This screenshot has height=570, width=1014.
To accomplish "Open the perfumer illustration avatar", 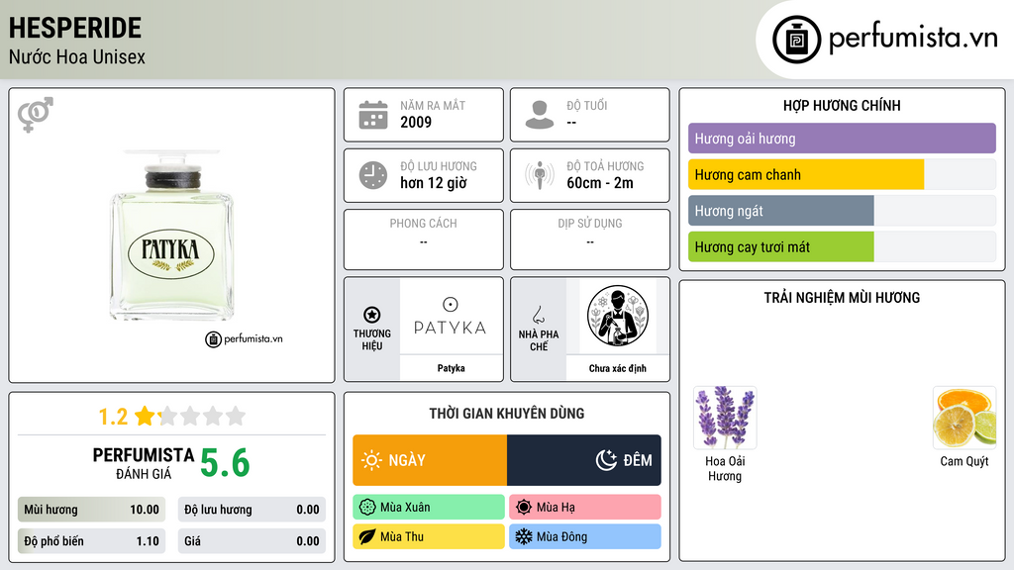I will click(618, 316).
